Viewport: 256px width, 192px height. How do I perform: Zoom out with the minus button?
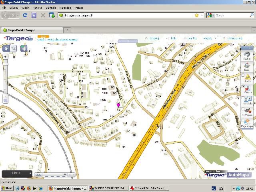click(5, 96)
